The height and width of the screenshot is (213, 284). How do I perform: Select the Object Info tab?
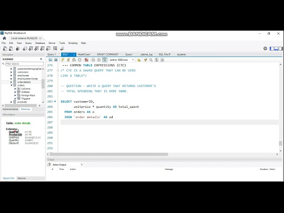[8, 178]
